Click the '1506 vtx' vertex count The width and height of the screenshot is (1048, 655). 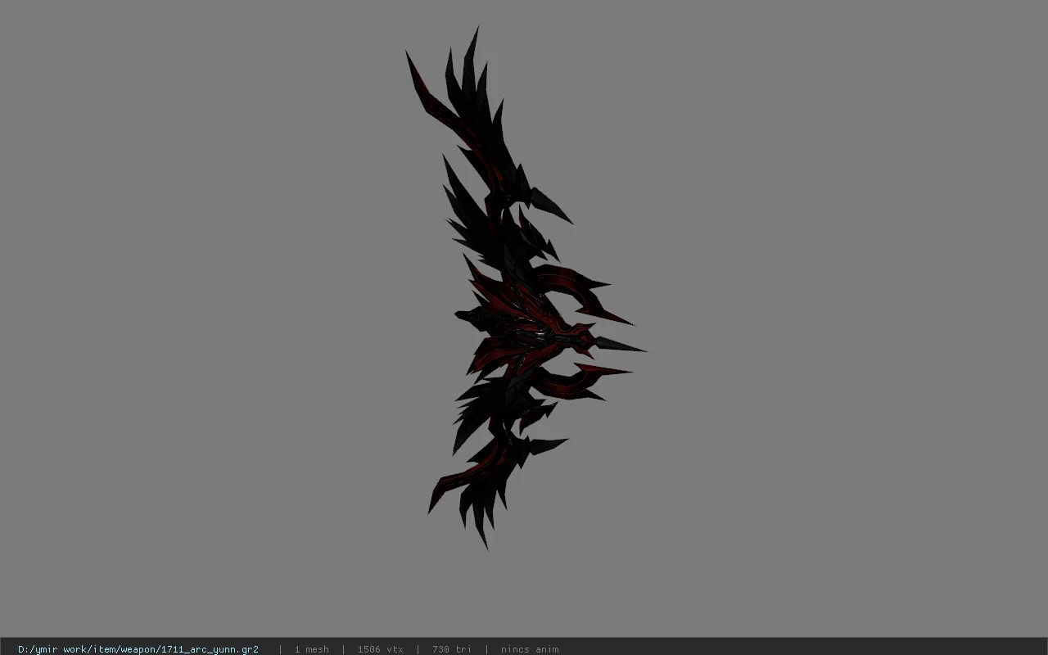[x=380, y=649]
